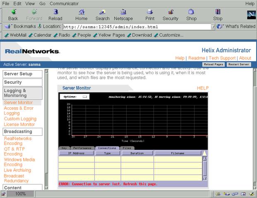Collapse the Broadcasting section
Screen dimensions: 257x198
tap(22, 132)
